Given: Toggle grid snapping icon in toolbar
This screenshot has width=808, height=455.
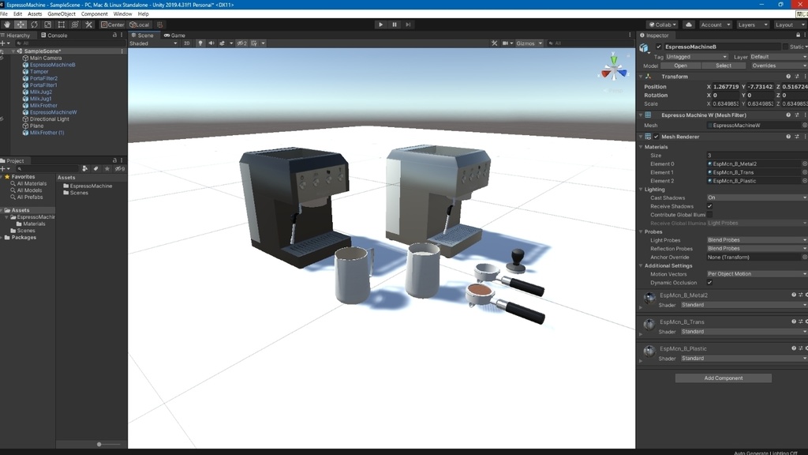Looking at the screenshot, I should click(159, 24).
